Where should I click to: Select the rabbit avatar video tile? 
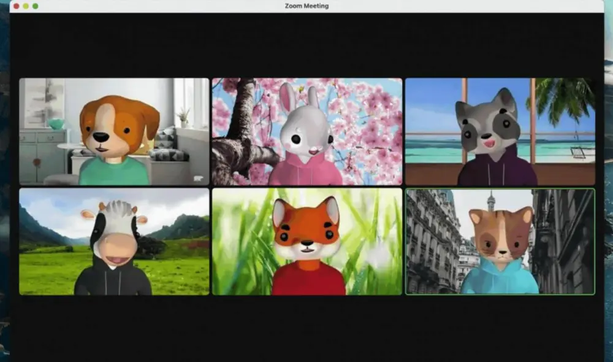click(306, 131)
